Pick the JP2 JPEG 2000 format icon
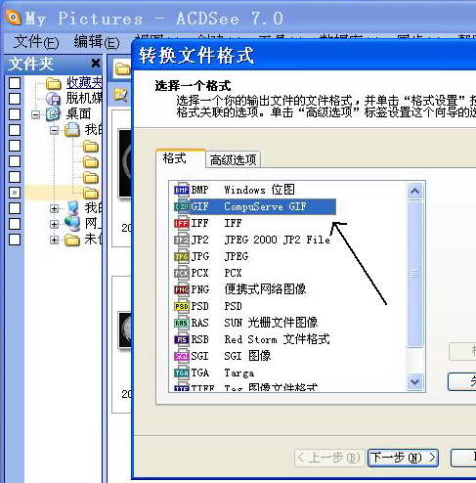This screenshot has height=483, width=476. [182, 240]
